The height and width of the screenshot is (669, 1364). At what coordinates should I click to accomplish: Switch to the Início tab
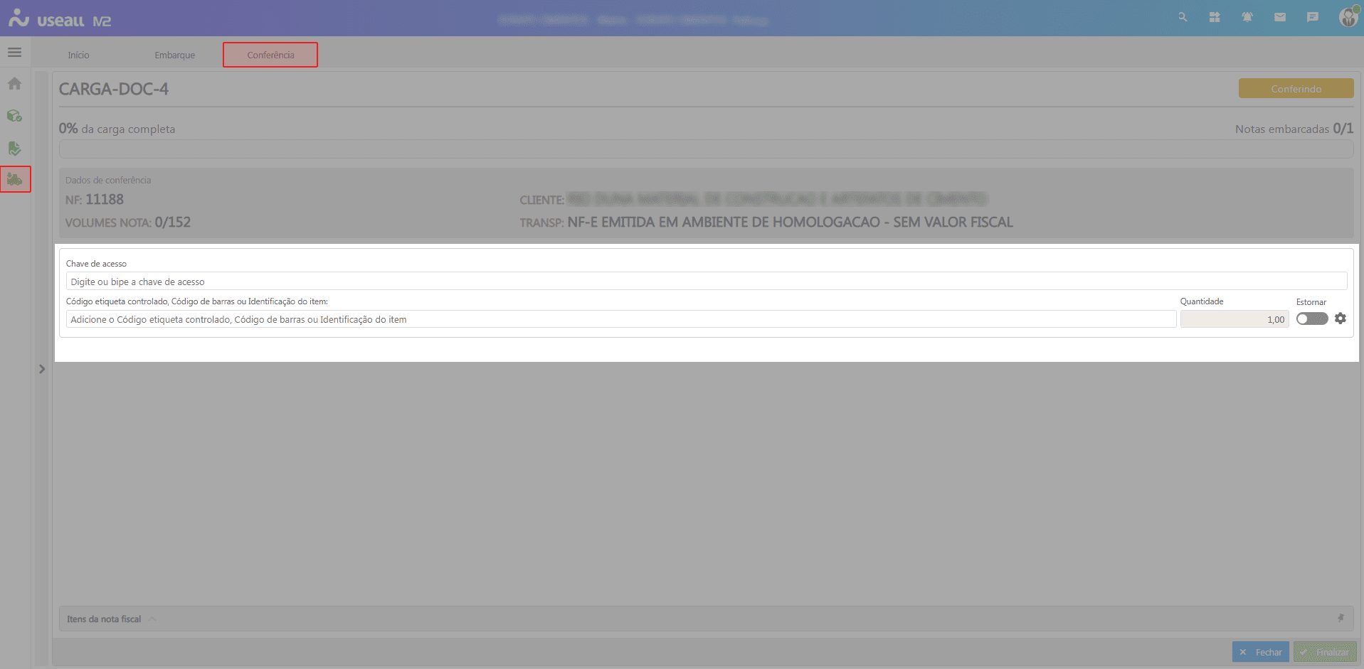(x=78, y=55)
